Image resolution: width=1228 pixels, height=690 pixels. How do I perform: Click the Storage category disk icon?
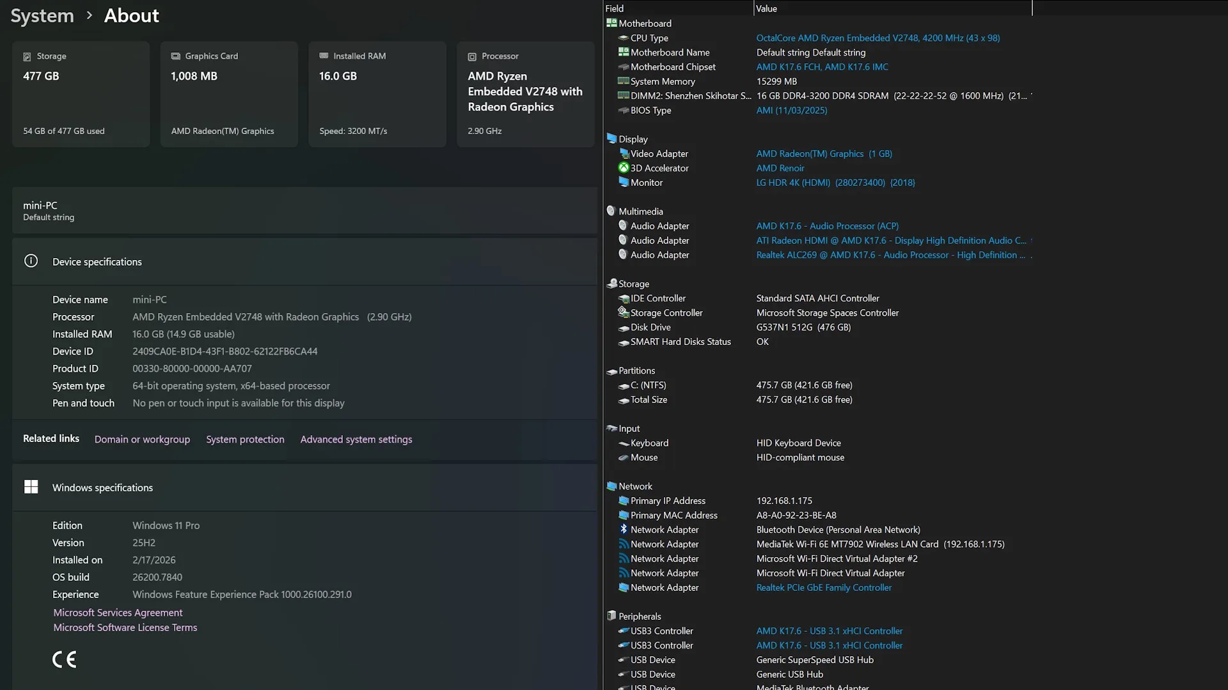[611, 284]
